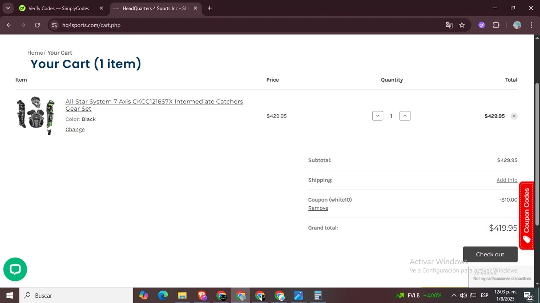Click the Grand total $419.95 amount
This screenshot has width=540, height=303.
(x=503, y=228)
